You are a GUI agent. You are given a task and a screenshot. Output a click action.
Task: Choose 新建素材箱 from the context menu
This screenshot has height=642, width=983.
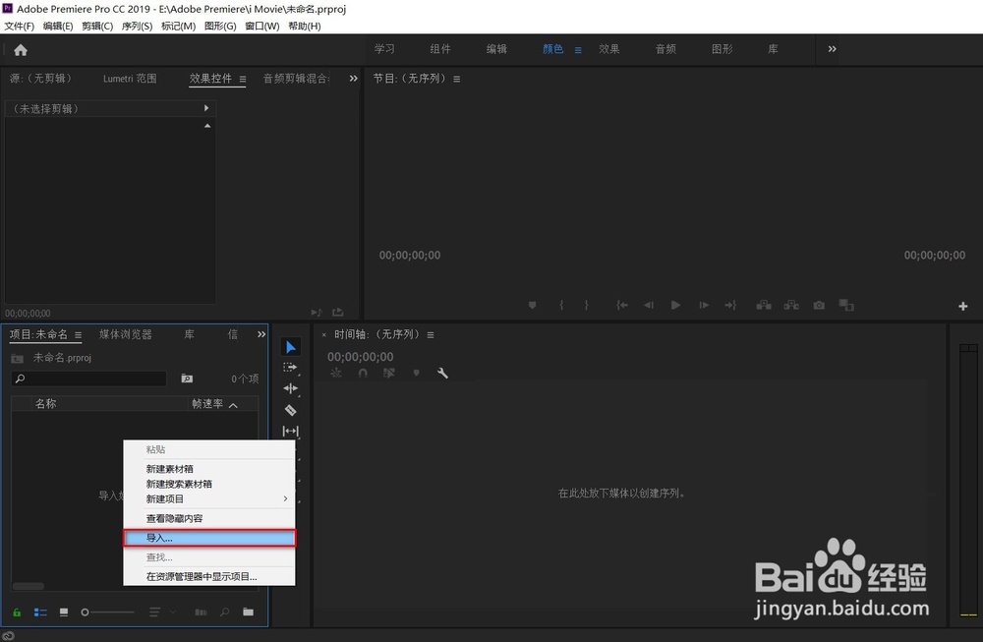[x=169, y=469]
